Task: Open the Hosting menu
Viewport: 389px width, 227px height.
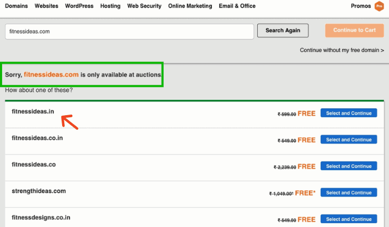Action: [x=110, y=6]
